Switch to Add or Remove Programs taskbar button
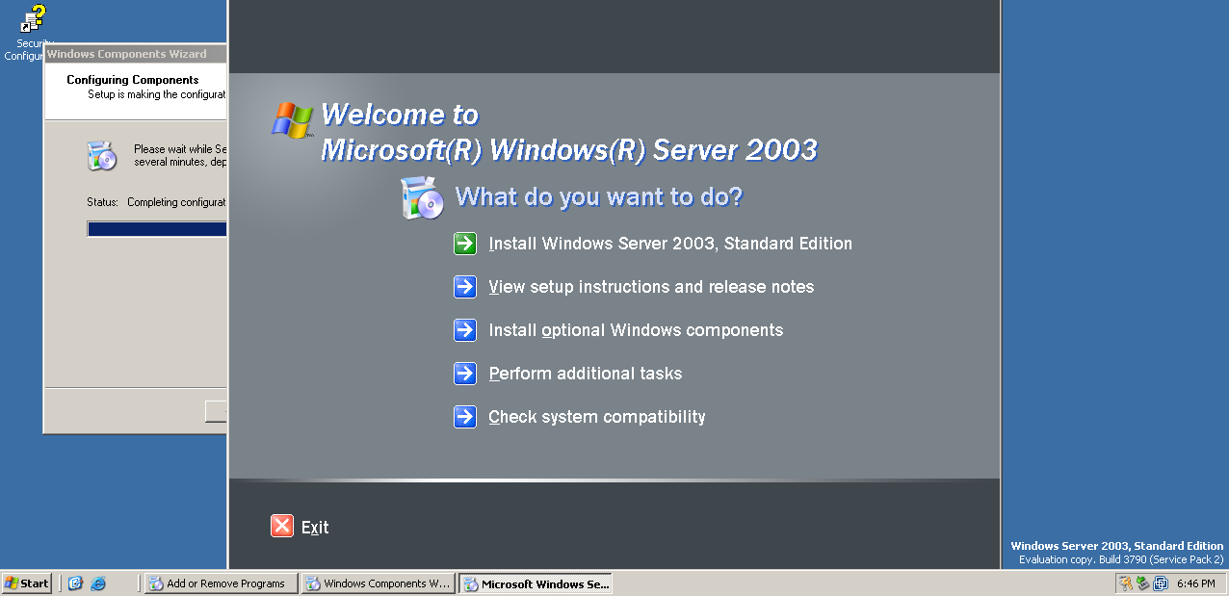The image size is (1229, 596). [222, 583]
